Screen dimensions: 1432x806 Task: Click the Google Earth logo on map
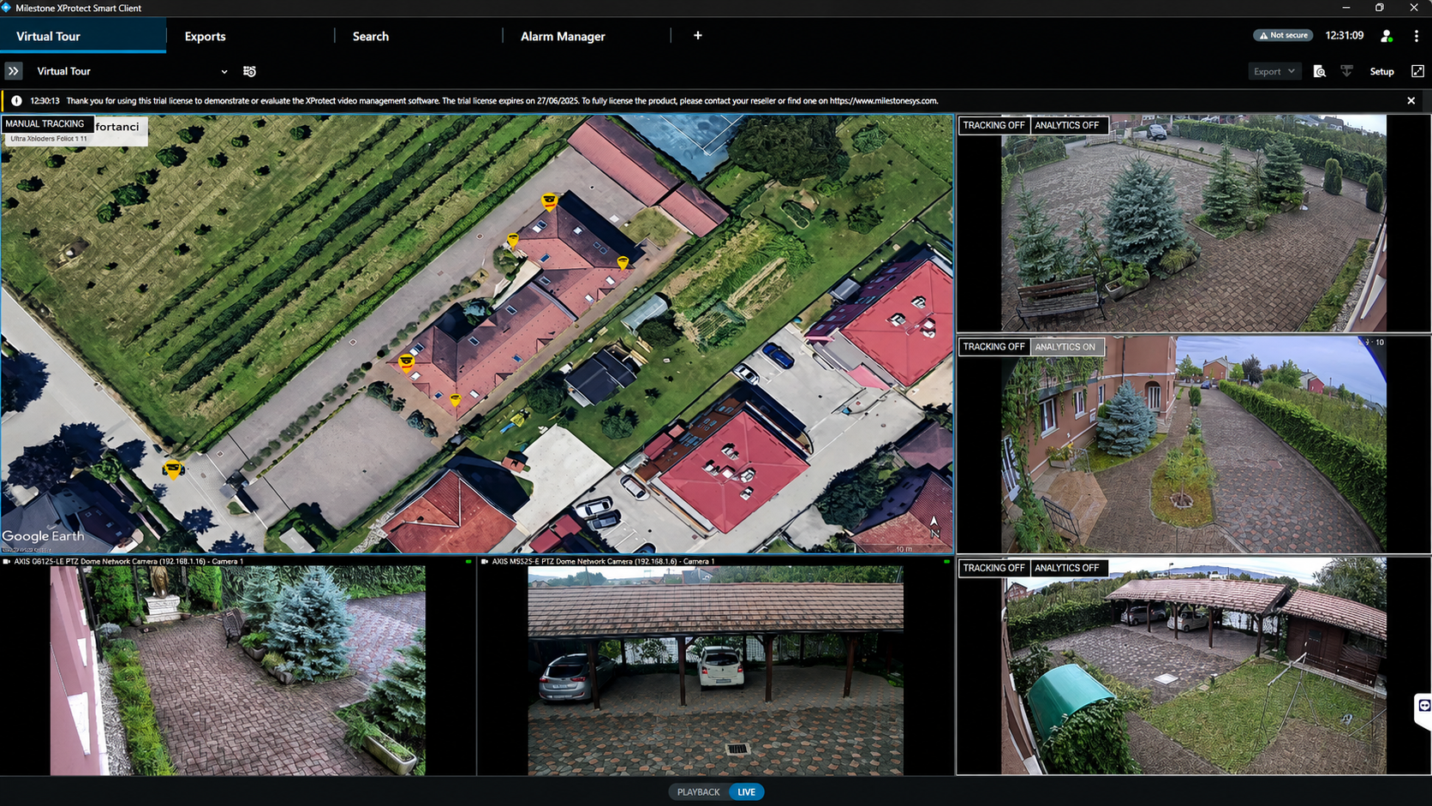pos(44,536)
